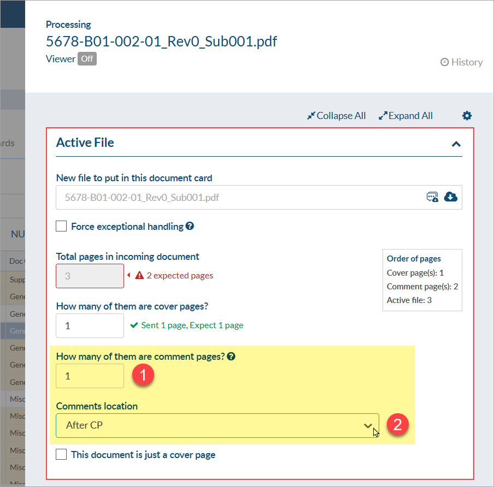This screenshot has width=494, height=487.
Task: Click the new file name input field
Action: [259, 198]
